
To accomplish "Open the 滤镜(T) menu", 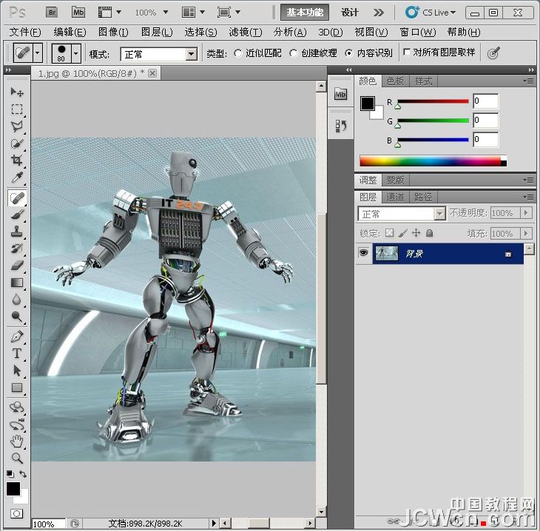I will 246,33.
